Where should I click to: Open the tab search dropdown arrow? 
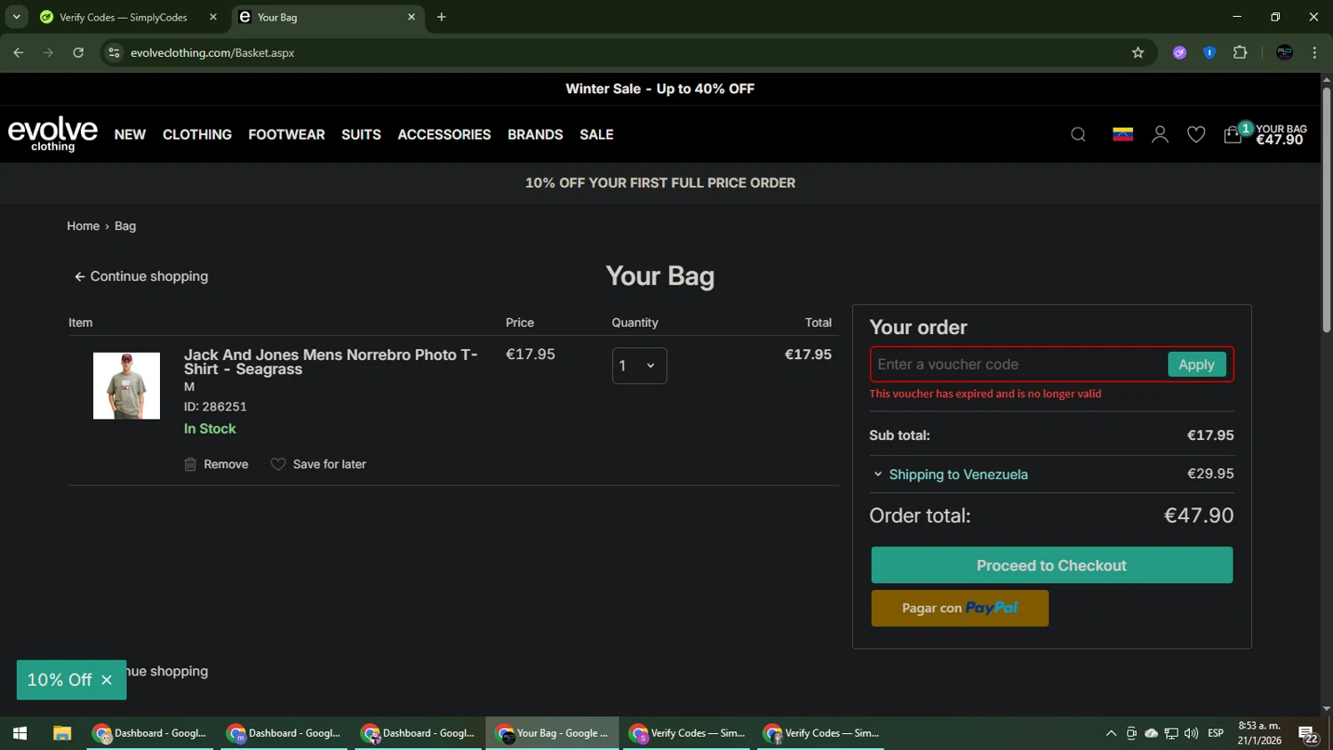[16, 17]
